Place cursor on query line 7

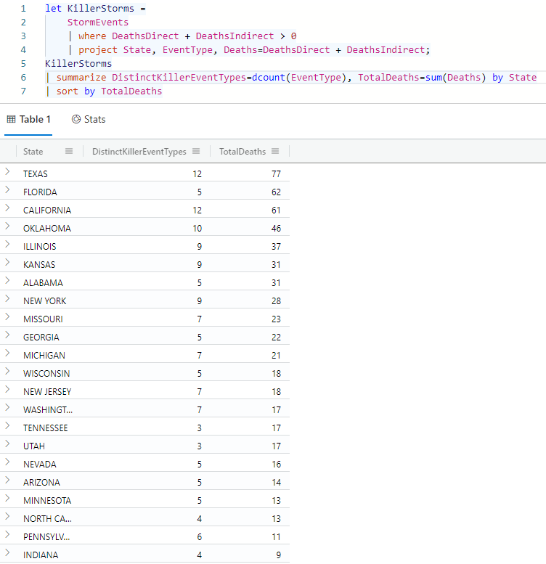pyautogui.click(x=109, y=91)
